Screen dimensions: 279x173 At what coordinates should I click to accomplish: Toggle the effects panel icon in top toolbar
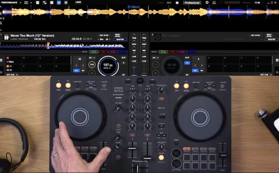pyautogui.click(x=38, y=2)
